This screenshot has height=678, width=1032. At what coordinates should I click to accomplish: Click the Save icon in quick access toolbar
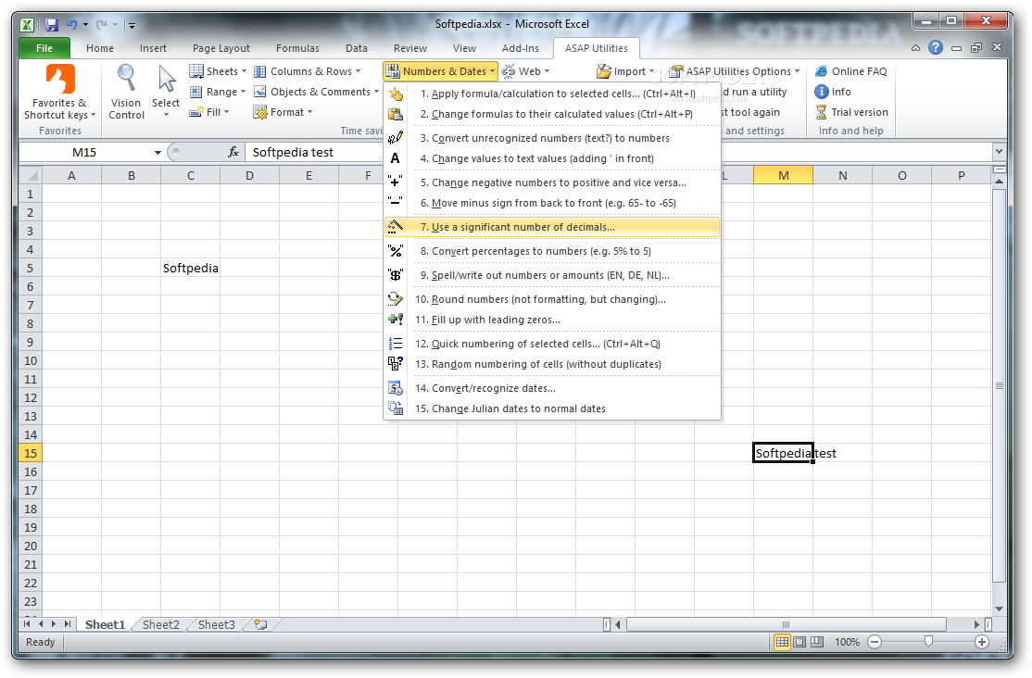point(52,25)
